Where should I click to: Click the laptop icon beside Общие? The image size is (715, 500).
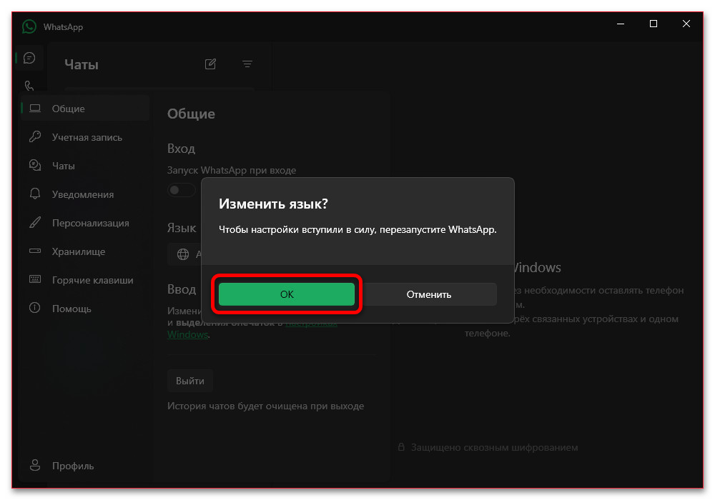click(35, 109)
